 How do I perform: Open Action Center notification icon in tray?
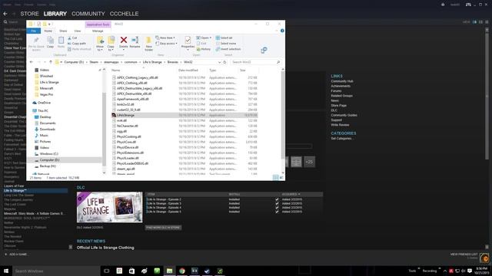click(x=470, y=271)
